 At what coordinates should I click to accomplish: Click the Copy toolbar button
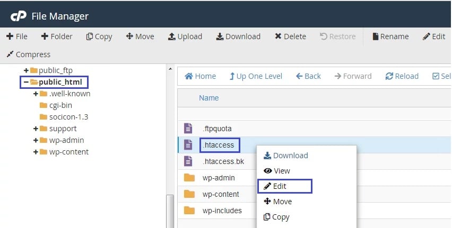[99, 37]
